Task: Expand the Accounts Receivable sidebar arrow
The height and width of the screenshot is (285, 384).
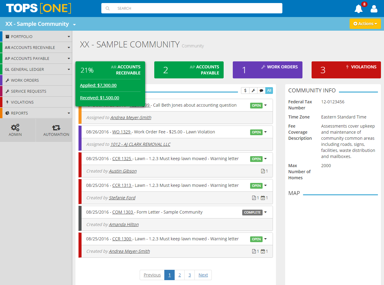Action: coord(69,47)
